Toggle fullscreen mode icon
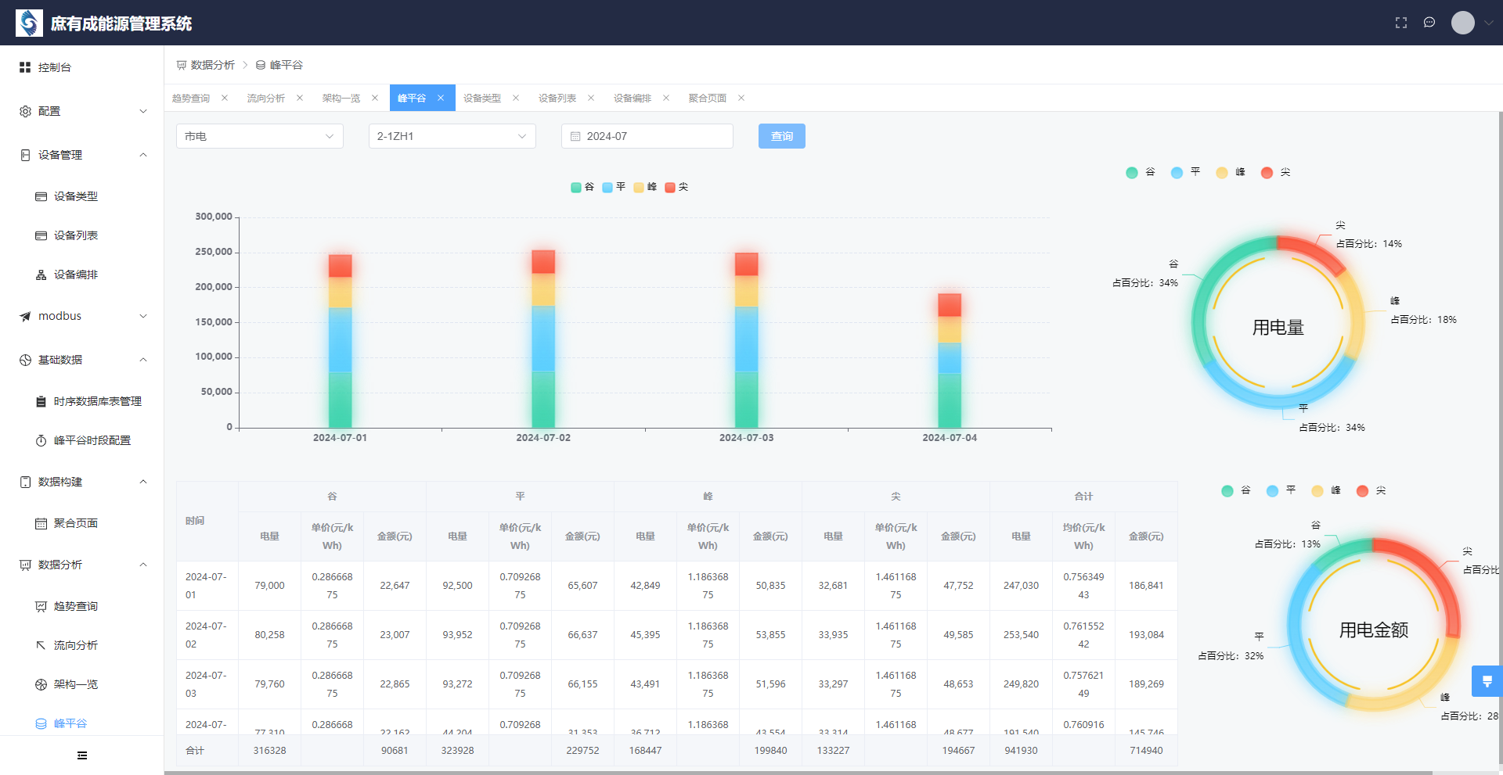This screenshot has width=1503, height=775. tap(1401, 23)
